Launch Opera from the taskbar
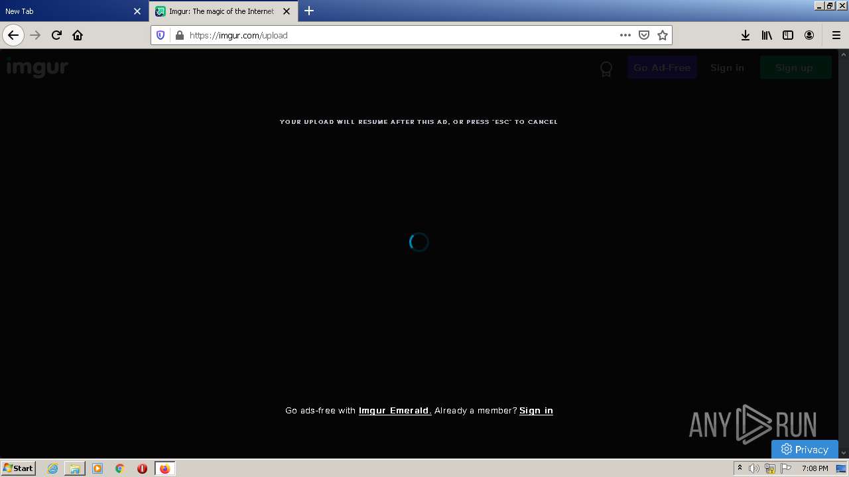849x477 pixels. 142,468
